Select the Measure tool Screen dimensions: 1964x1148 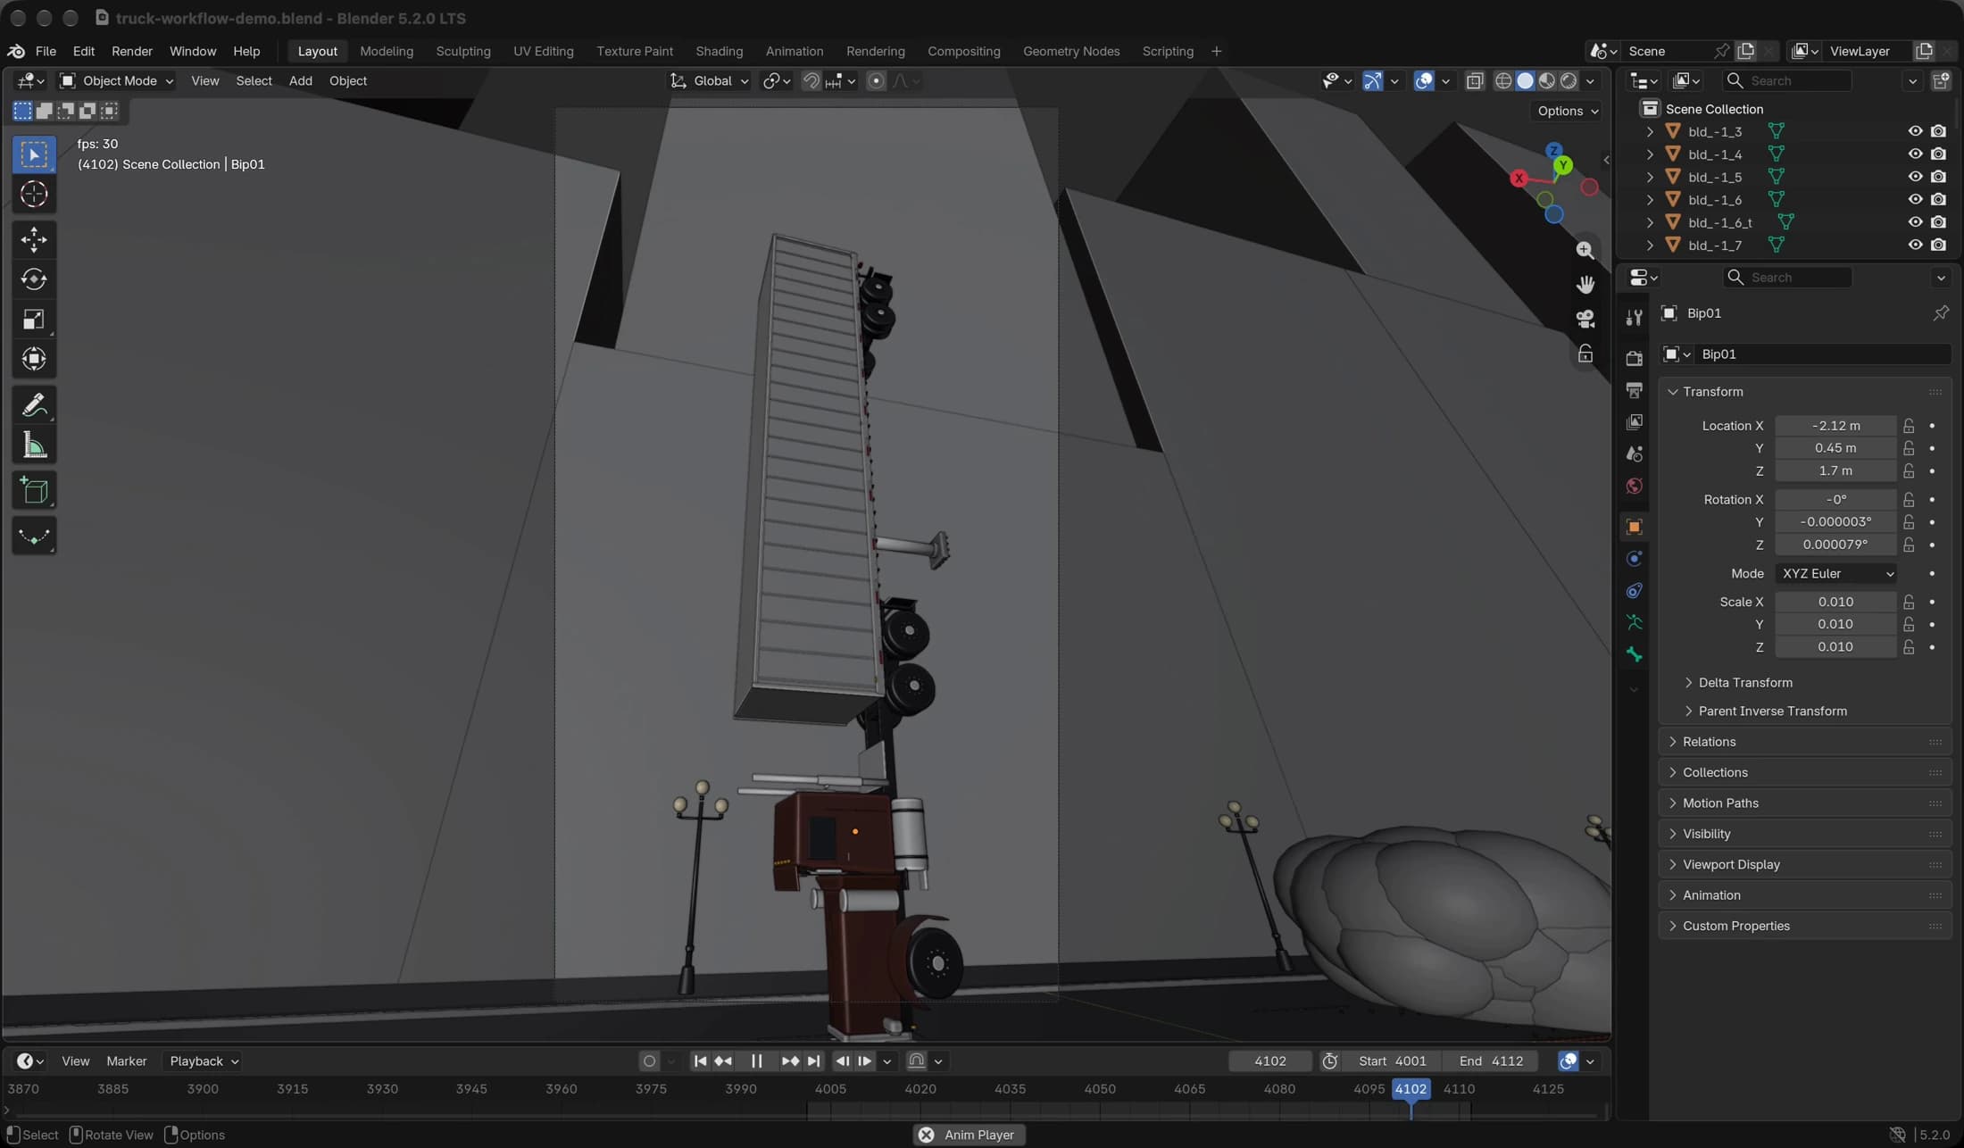pos(34,445)
